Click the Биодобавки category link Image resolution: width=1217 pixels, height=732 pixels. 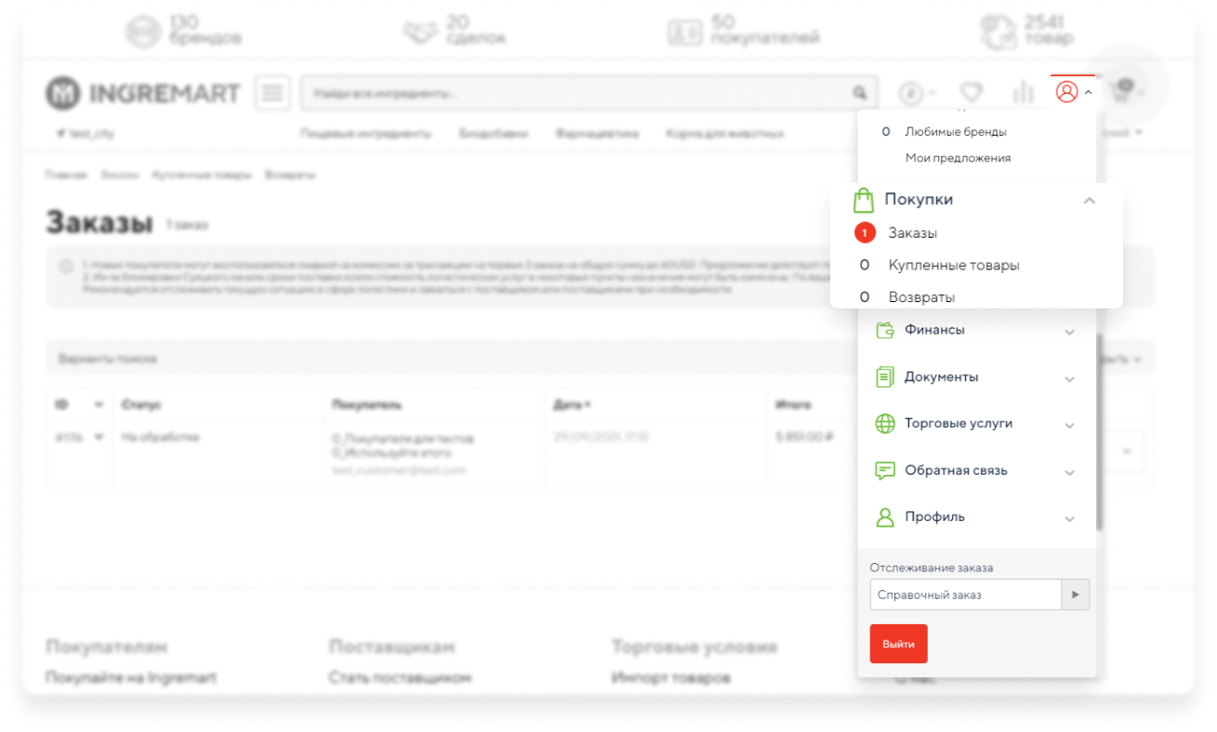pyautogui.click(x=493, y=134)
